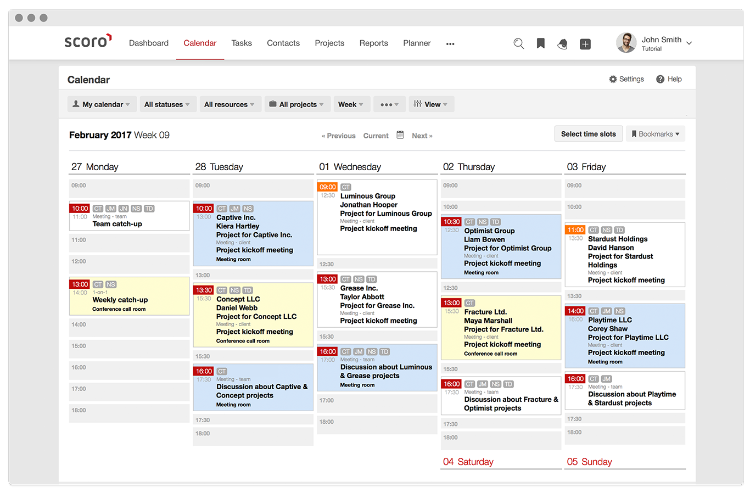This screenshot has height=493, width=750.
Task: Click John Smith's profile avatar
Action: tap(626, 43)
